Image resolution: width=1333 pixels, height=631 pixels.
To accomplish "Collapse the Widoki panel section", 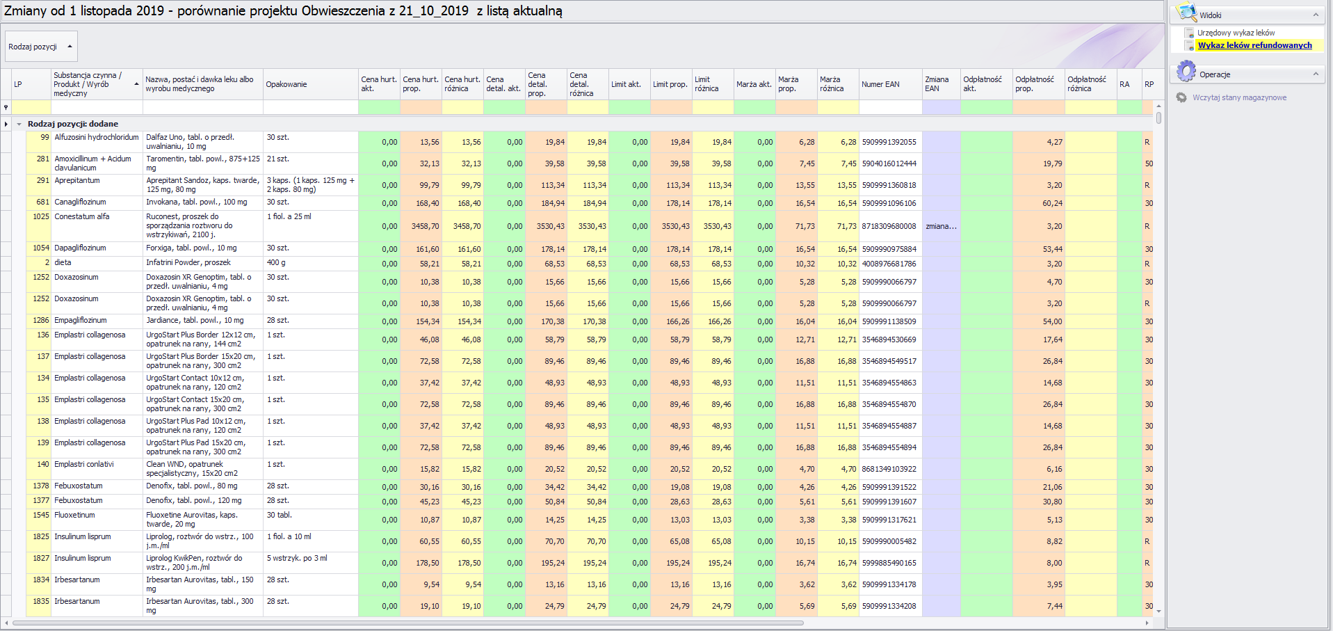I will pos(1315,15).
